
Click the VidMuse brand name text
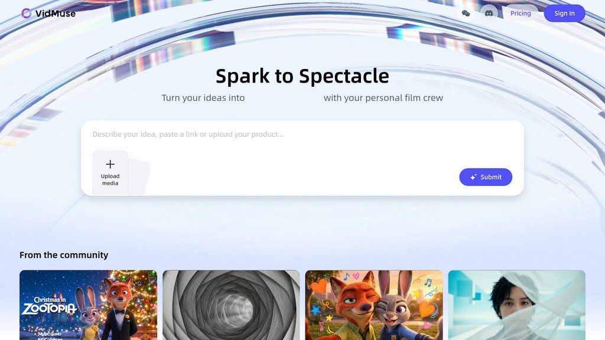point(56,14)
